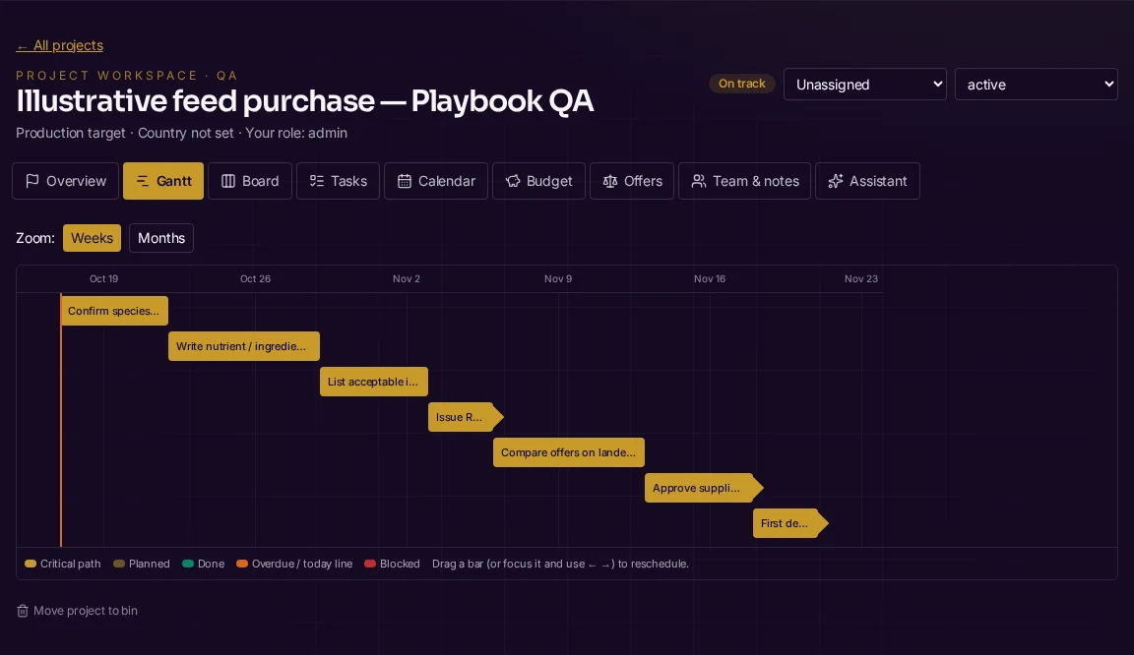Open the active status dropdown
Image resolution: width=1134 pixels, height=655 pixels.
point(1037,85)
